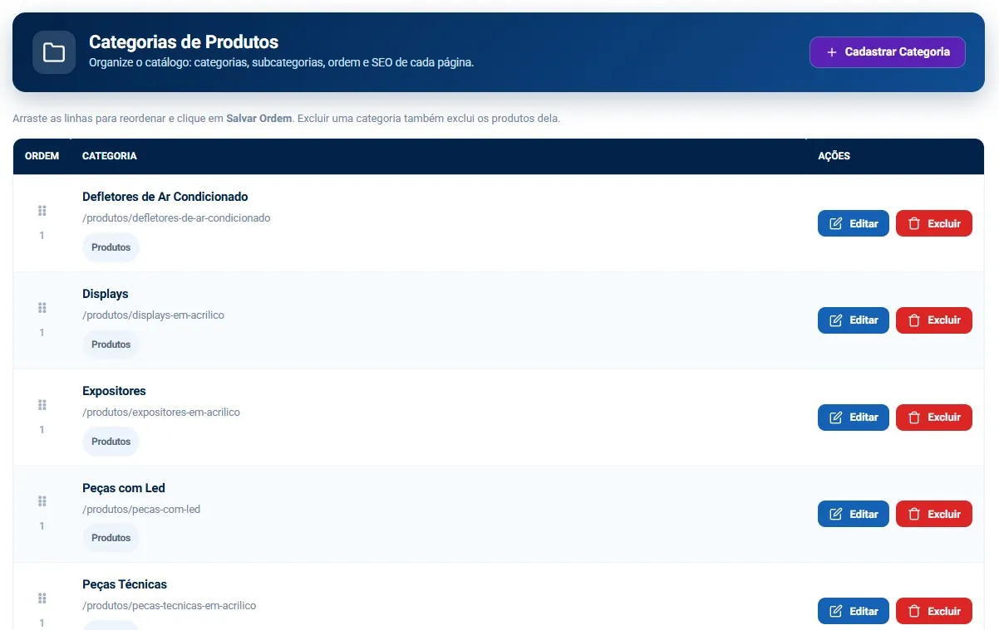Click the folder icon beside Categorias de Produtos

point(54,52)
